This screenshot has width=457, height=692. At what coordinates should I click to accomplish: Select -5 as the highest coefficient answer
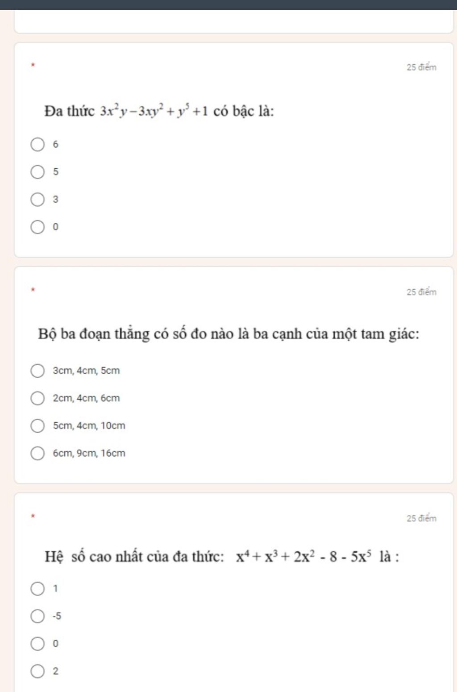37,617
